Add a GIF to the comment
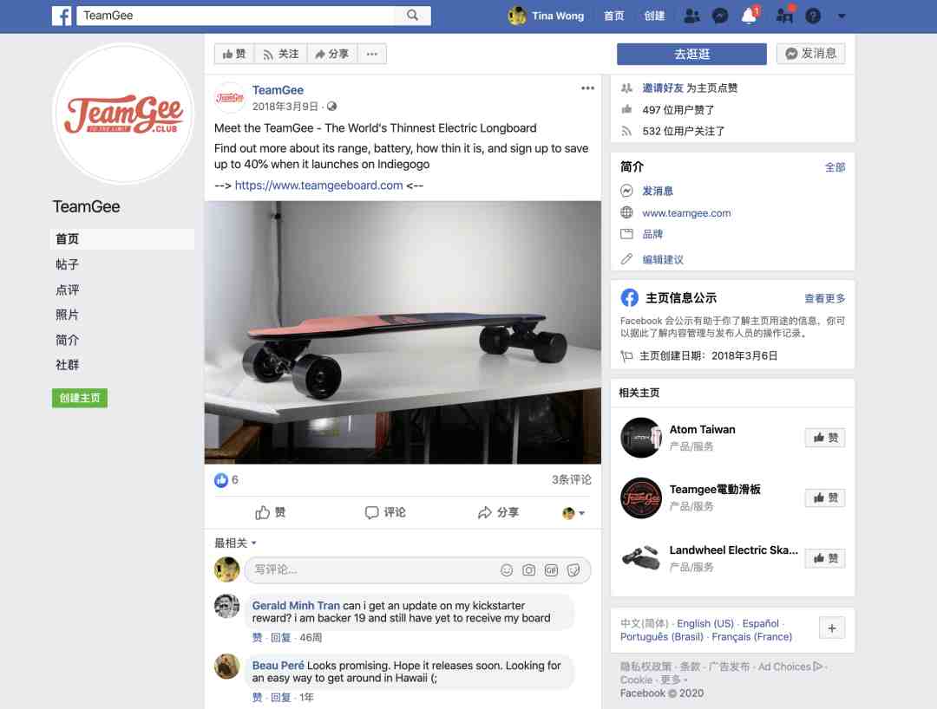This screenshot has width=937, height=709. tap(551, 570)
